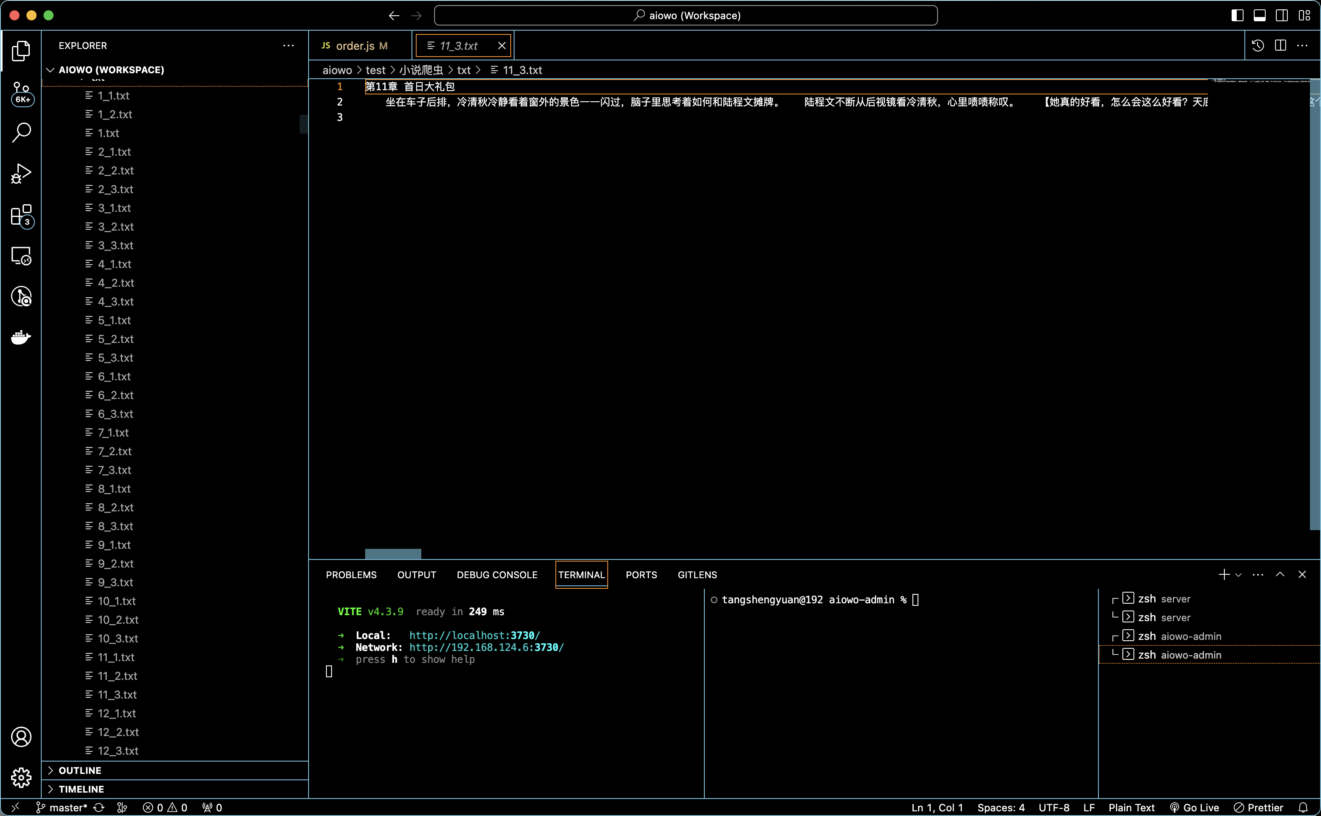The width and height of the screenshot is (1321, 816).
Task: Open the DEBUG CONSOLE tab
Action: click(x=497, y=575)
